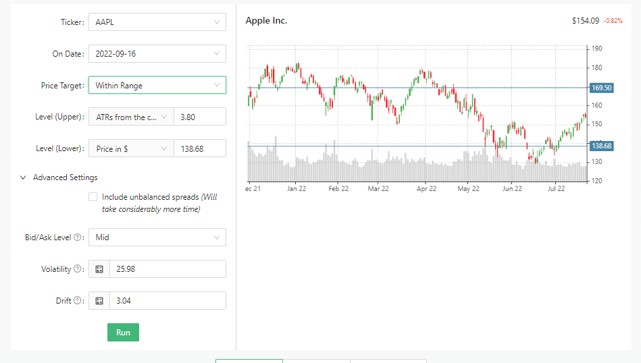Open the Level (Lower) Price in $ dropdown
The height and width of the screenshot is (363, 641).
pyautogui.click(x=131, y=149)
